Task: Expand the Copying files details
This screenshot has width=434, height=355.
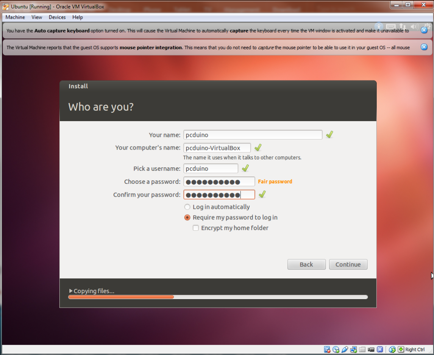Action: pos(71,291)
